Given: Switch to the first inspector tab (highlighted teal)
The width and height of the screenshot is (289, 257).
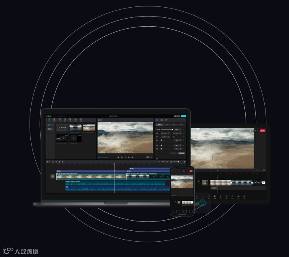Looking at the screenshot, I should coord(157,120).
